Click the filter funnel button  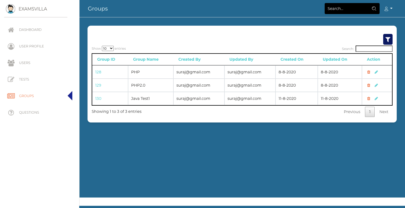pyautogui.click(x=388, y=39)
